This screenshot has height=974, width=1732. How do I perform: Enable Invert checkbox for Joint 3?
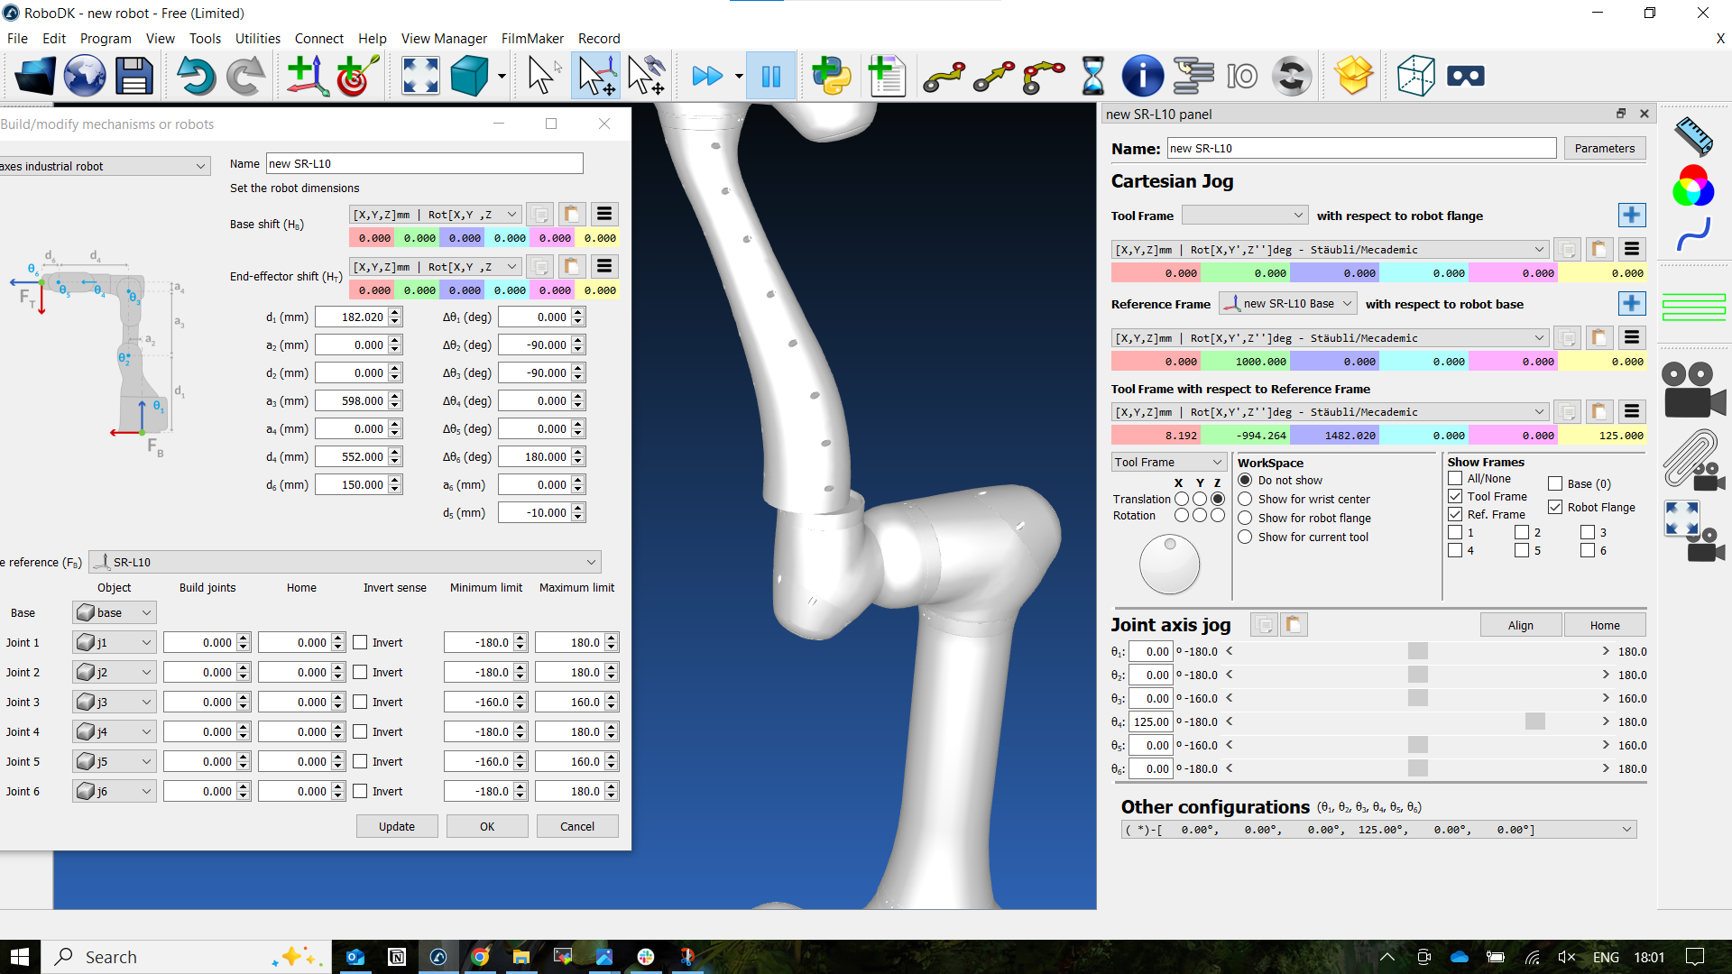(x=360, y=703)
